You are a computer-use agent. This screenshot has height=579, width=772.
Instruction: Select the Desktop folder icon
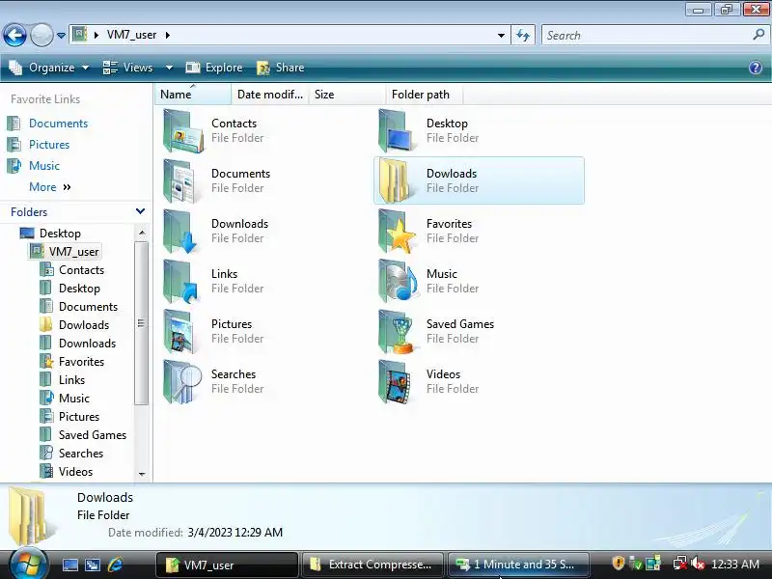pyautogui.click(x=396, y=131)
